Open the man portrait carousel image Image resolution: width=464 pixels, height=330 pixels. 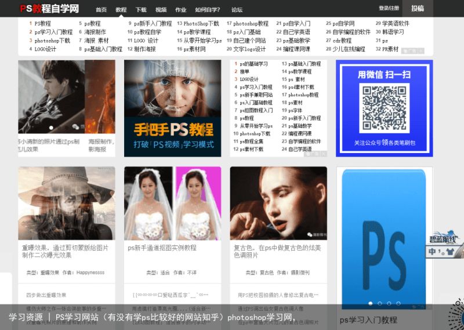coord(51,96)
